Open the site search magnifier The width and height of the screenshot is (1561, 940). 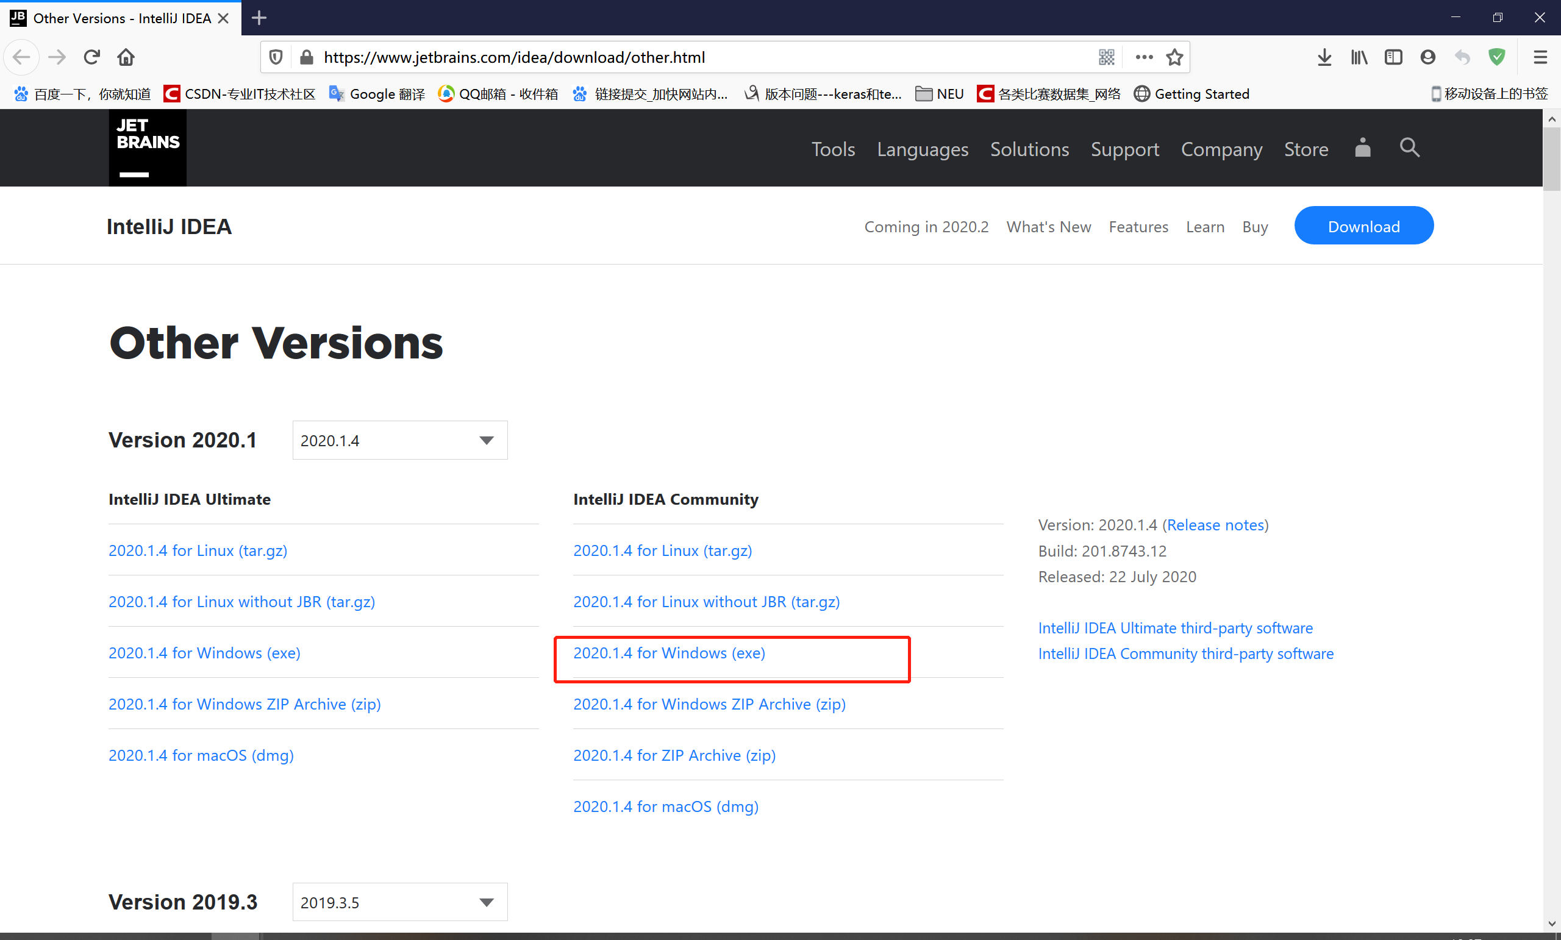pyautogui.click(x=1409, y=148)
